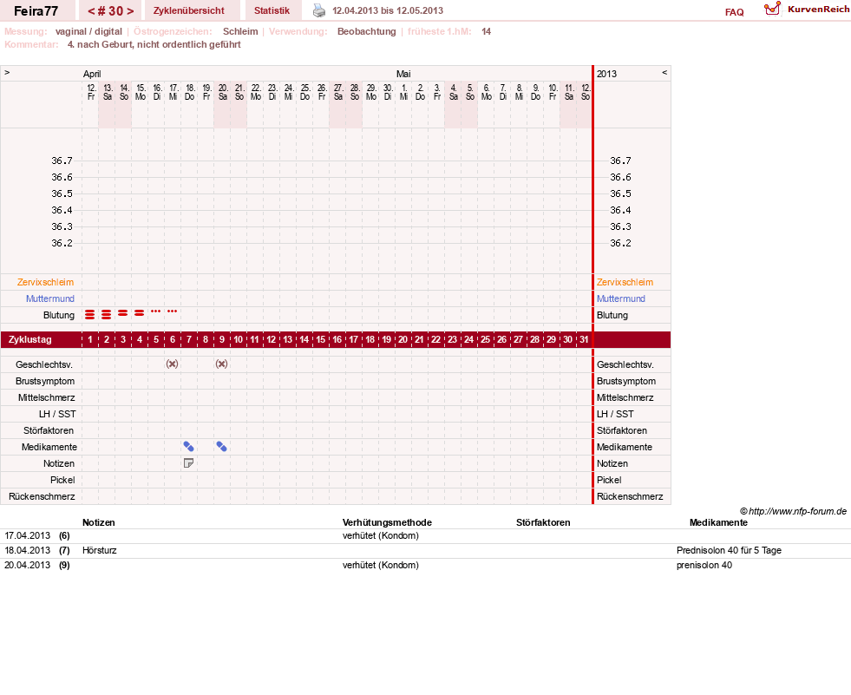Screen dimensions: 851x695
Task: Click left LH / SST row label
Action: tap(57, 414)
